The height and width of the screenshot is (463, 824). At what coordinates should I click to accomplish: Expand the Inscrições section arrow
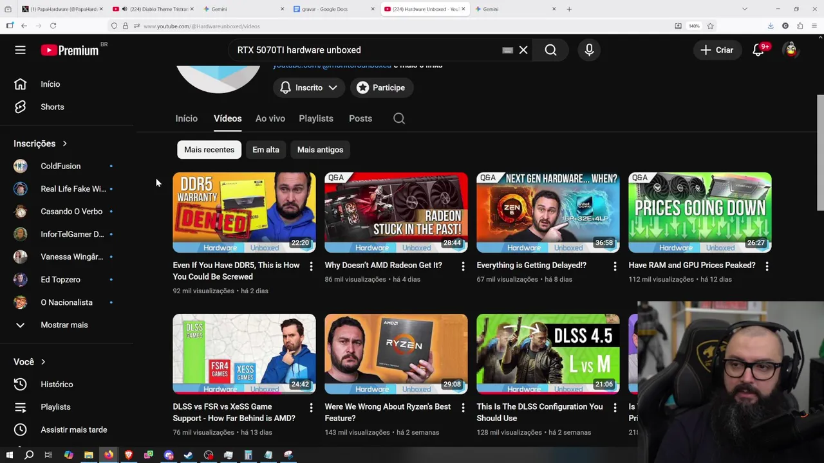[64, 143]
